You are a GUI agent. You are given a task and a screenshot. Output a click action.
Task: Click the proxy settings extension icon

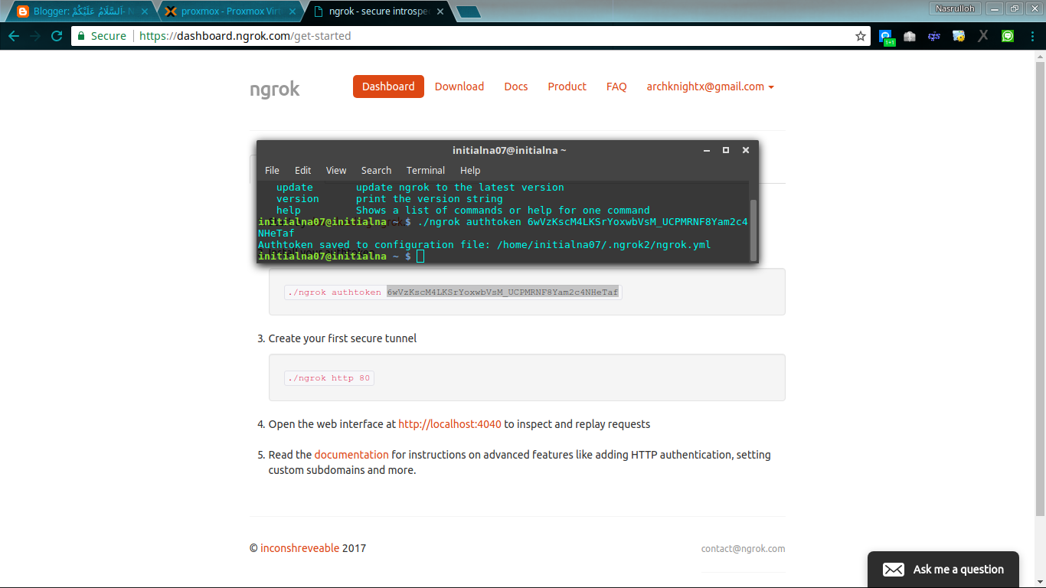958,35
